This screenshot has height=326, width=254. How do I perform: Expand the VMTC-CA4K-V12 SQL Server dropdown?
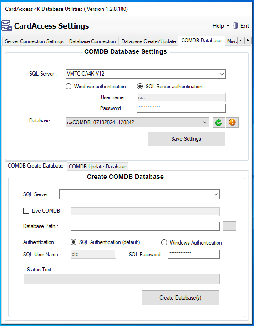click(x=222, y=74)
